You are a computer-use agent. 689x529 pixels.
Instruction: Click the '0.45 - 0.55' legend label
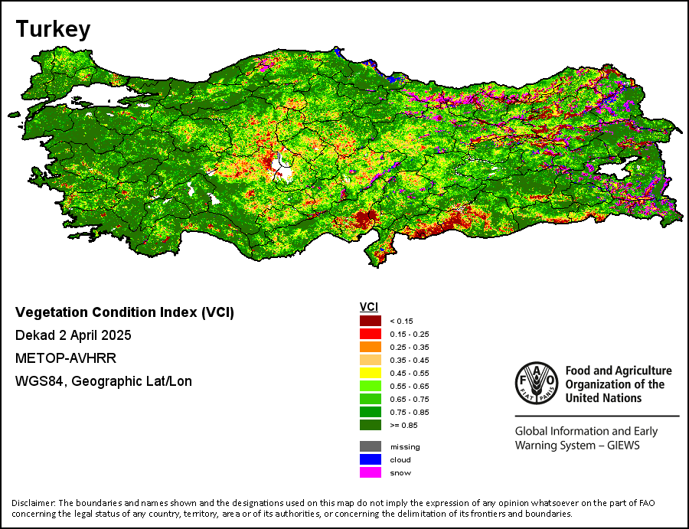pos(410,374)
